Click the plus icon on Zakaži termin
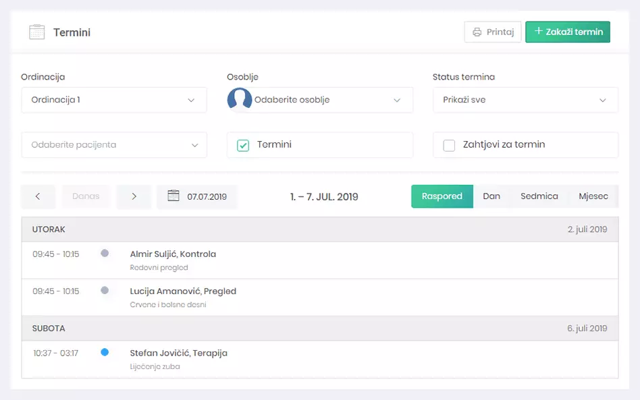640x400 pixels. click(538, 32)
